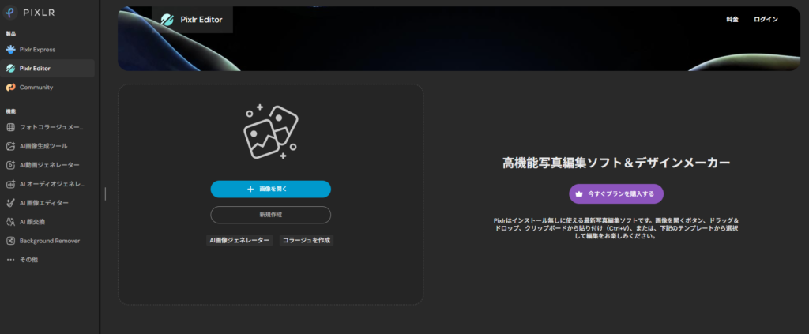Viewport: 809px width, 334px height.
Task: Click the AI audio generator icon
Action: (x=10, y=184)
